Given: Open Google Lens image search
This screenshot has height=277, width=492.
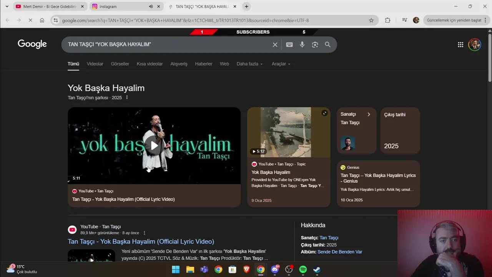Looking at the screenshot, I should click(315, 45).
